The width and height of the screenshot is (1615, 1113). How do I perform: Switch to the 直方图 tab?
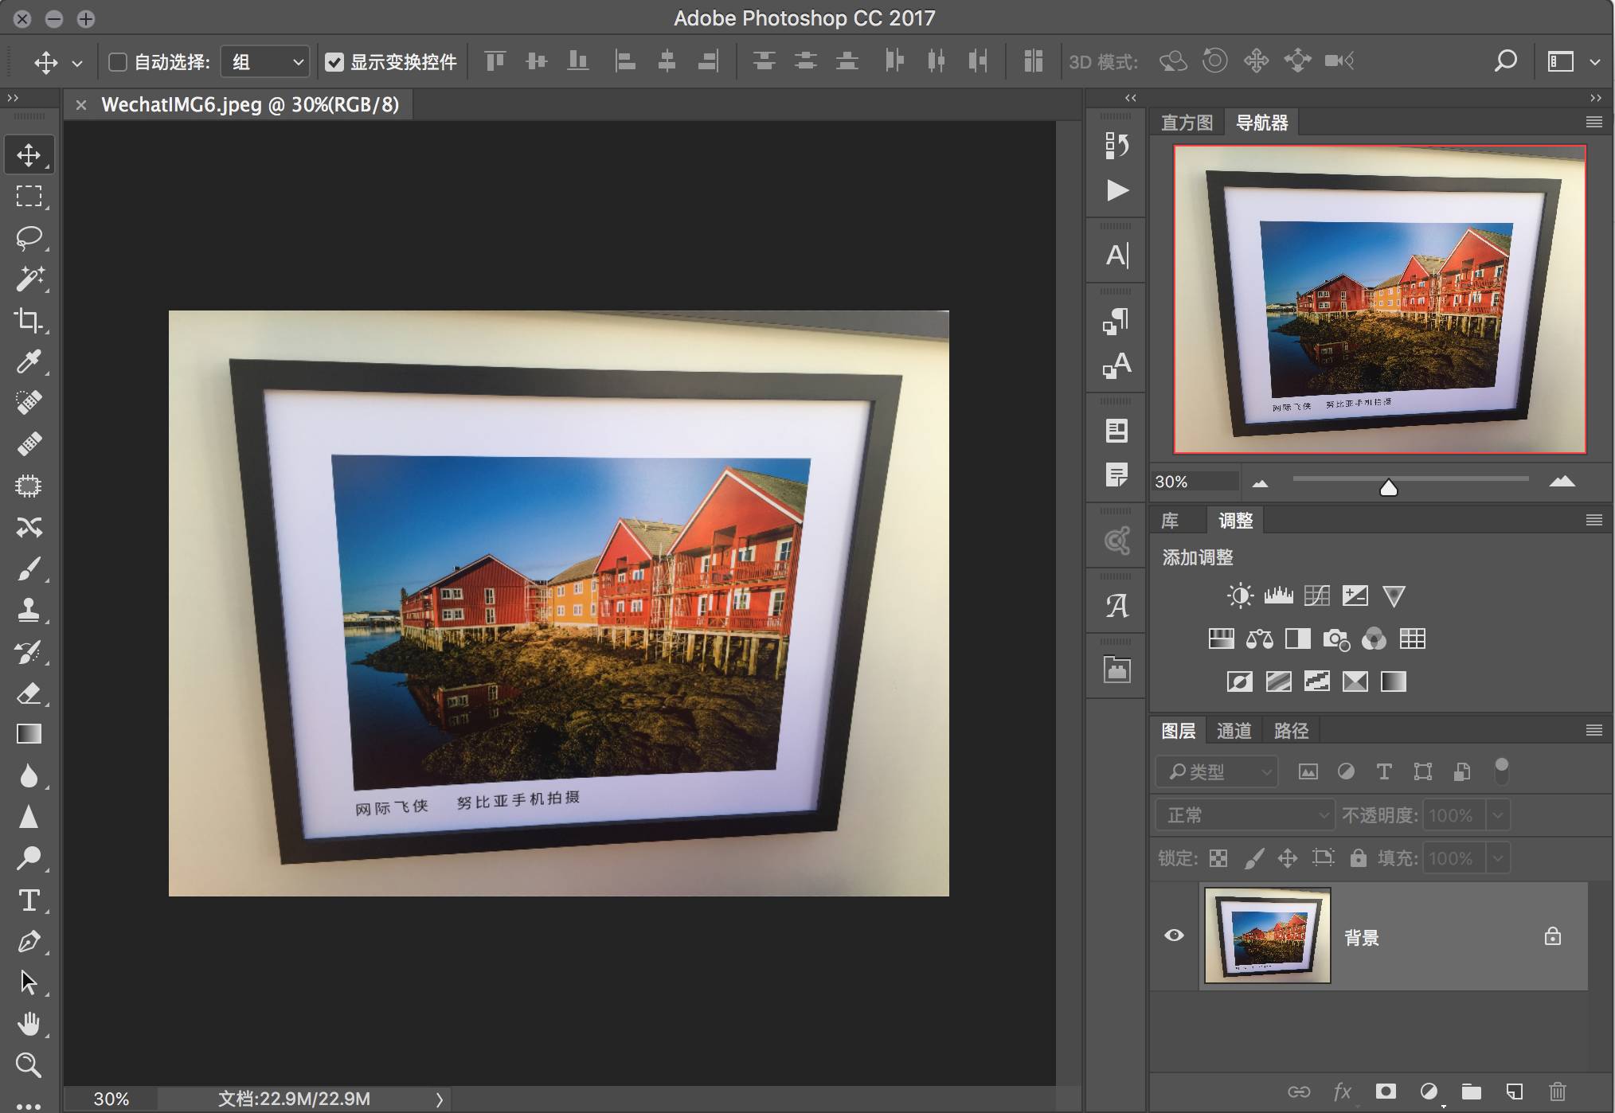coord(1187,123)
